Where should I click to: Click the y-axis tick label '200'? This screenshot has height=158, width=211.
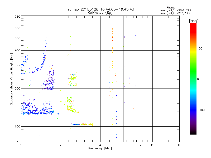point(17,88)
